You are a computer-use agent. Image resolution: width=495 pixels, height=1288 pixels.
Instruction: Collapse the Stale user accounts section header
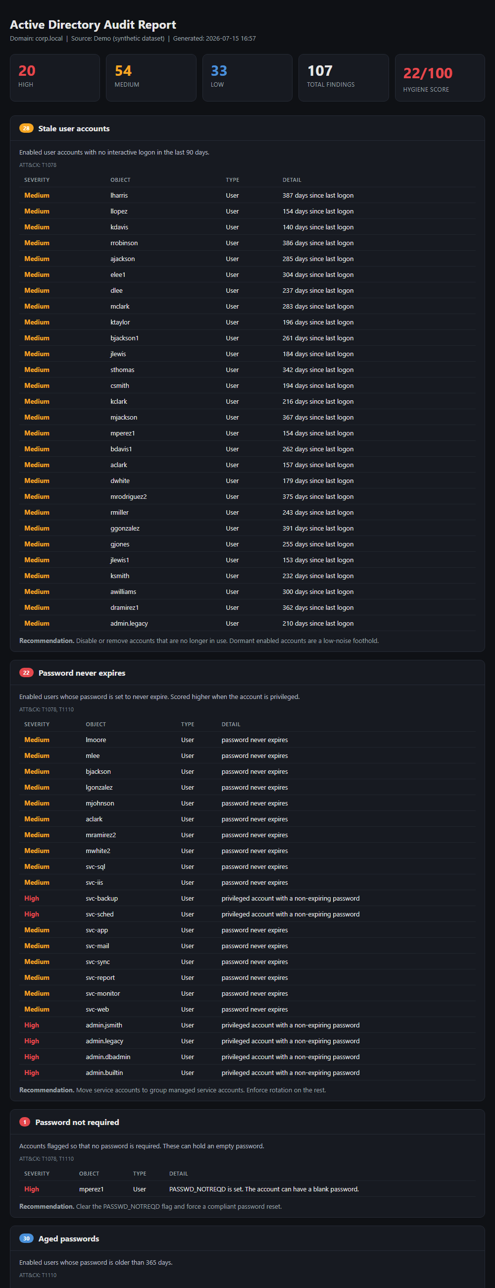pyautogui.click(x=247, y=128)
